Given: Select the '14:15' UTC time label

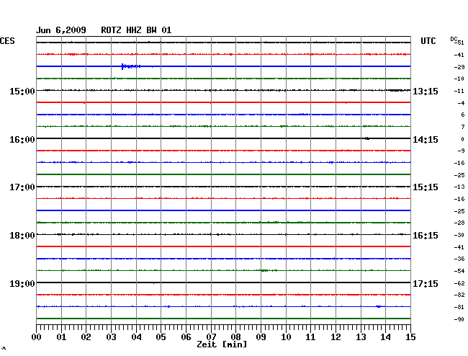Looking at the screenshot, I should coord(426,140).
